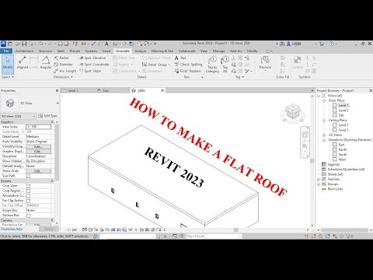Screen dimensions: 373x280
Task: Pick the Diameter dimension tool
Action: pos(64,65)
